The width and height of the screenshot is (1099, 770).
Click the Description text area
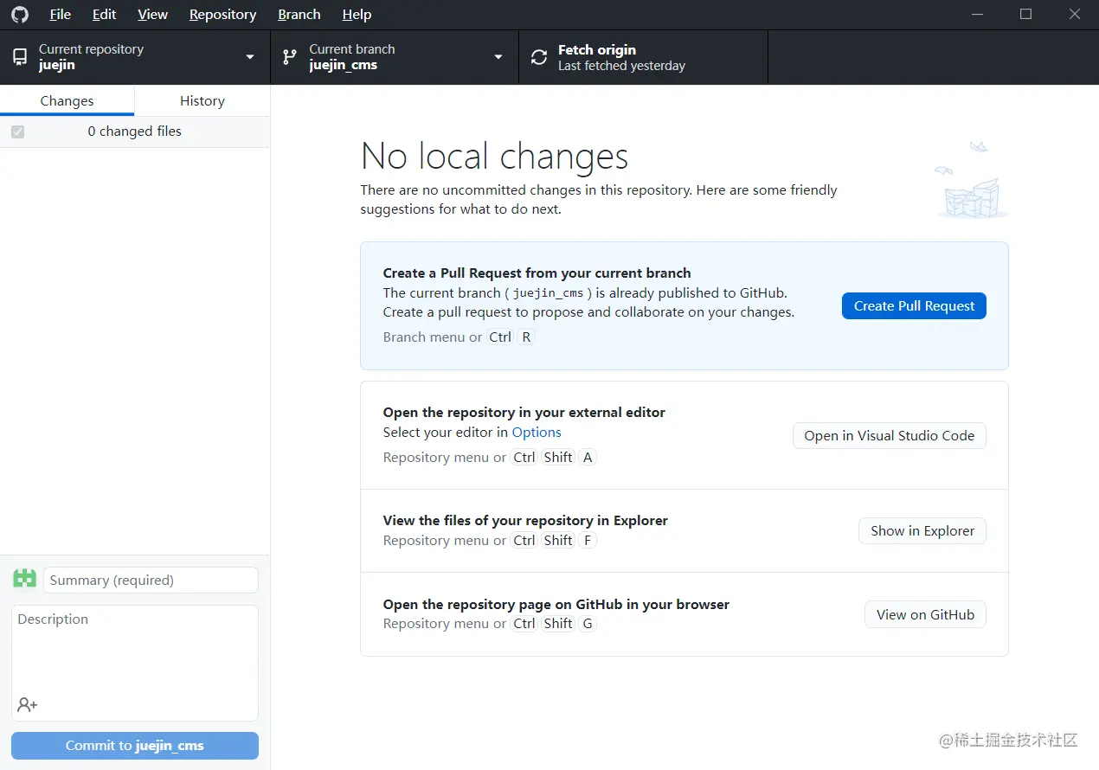pos(135,653)
